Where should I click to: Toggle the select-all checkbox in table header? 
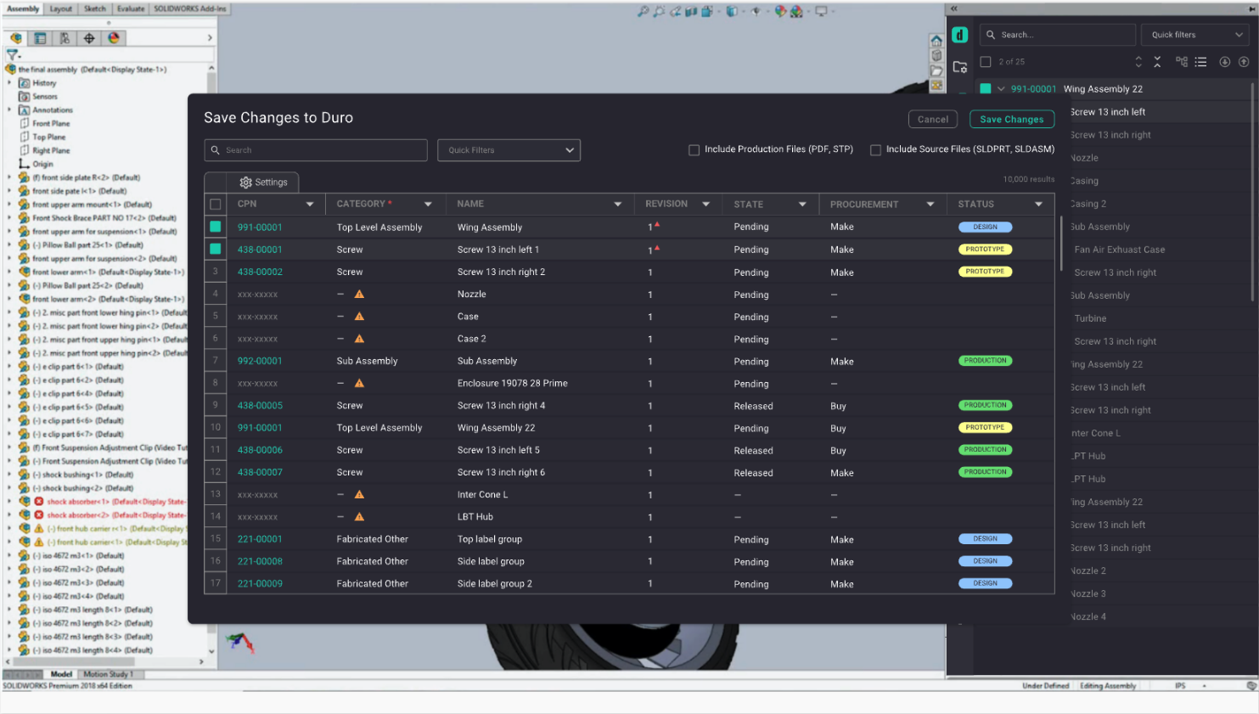tap(216, 204)
